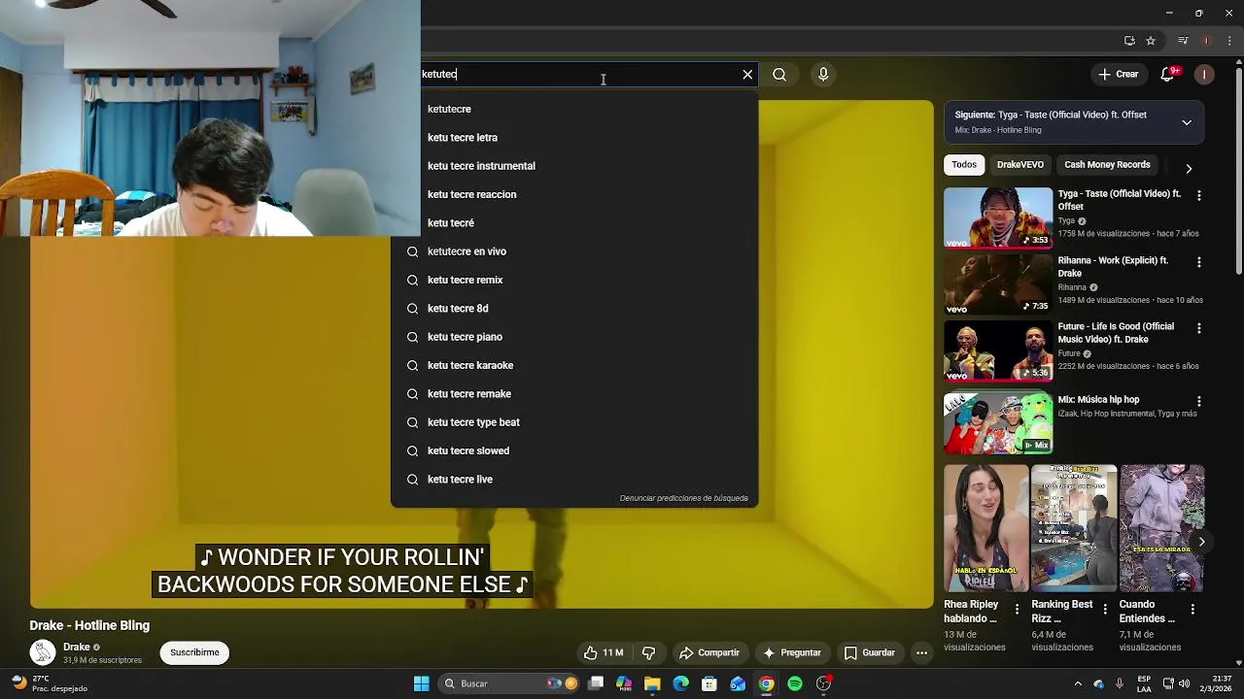1244x699 pixels.
Task: Select suggestion 'ketu tecré'
Action: click(x=574, y=223)
